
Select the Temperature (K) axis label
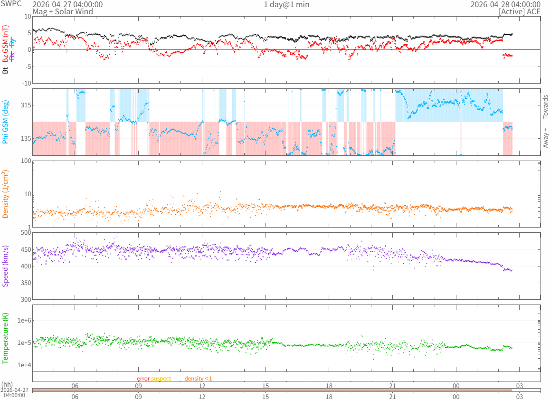6,338
